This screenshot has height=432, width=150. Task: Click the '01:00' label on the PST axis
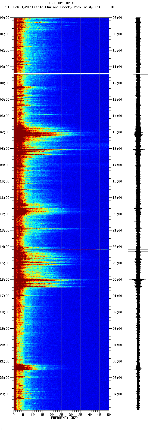[4, 34]
